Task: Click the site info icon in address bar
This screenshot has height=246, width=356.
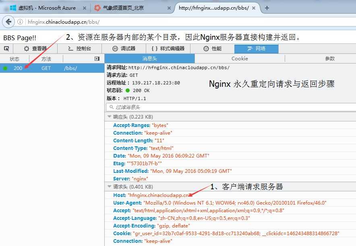Action: (20, 22)
